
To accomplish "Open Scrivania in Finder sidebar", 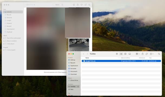I will click(x=73, y=69).
